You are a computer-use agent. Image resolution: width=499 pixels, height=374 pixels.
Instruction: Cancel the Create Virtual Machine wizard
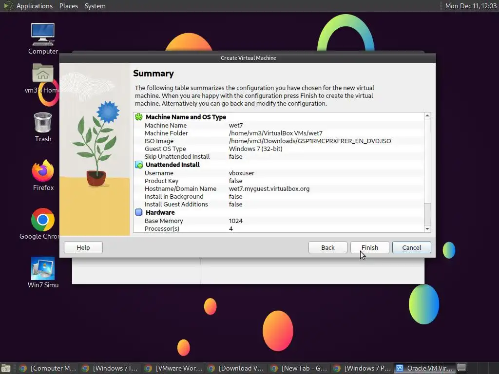[411, 247]
